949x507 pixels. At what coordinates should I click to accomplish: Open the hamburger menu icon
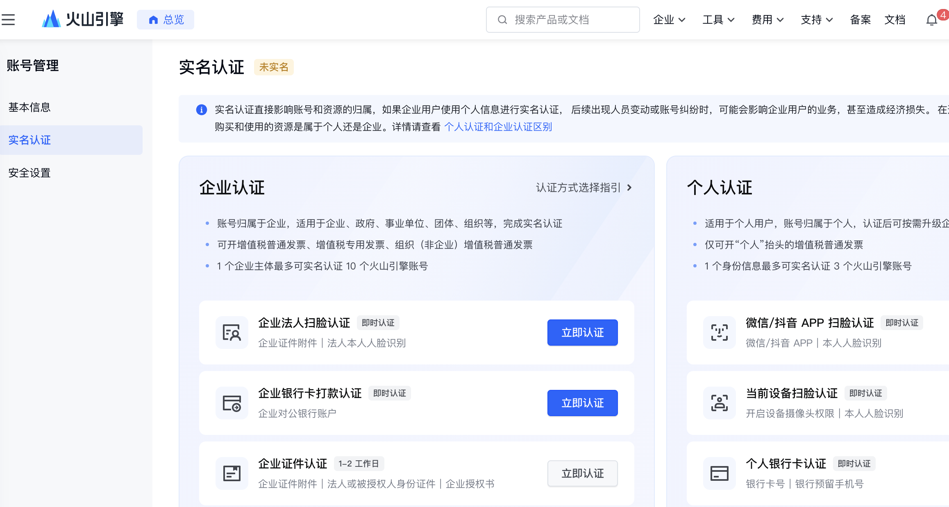(x=8, y=20)
